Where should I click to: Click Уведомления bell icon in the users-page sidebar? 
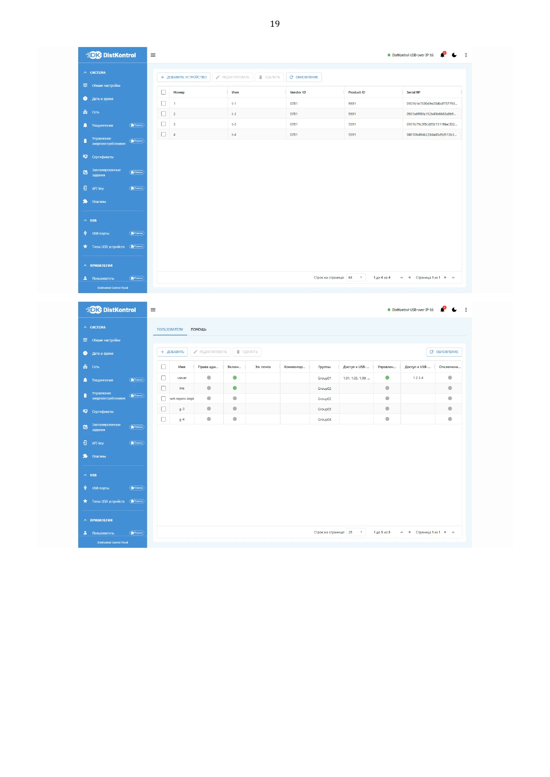pos(85,380)
